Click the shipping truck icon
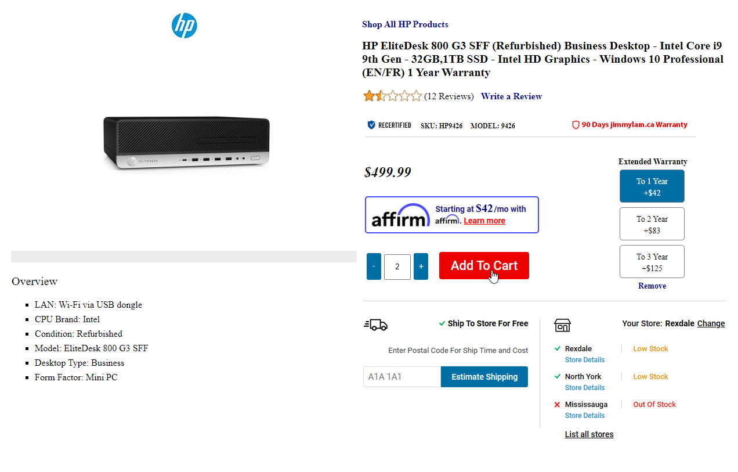This screenshot has width=738, height=472. (x=376, y=325)
